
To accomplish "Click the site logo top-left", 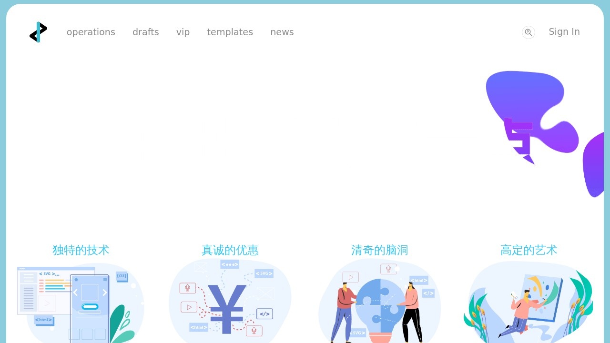I will click(38, 32).
